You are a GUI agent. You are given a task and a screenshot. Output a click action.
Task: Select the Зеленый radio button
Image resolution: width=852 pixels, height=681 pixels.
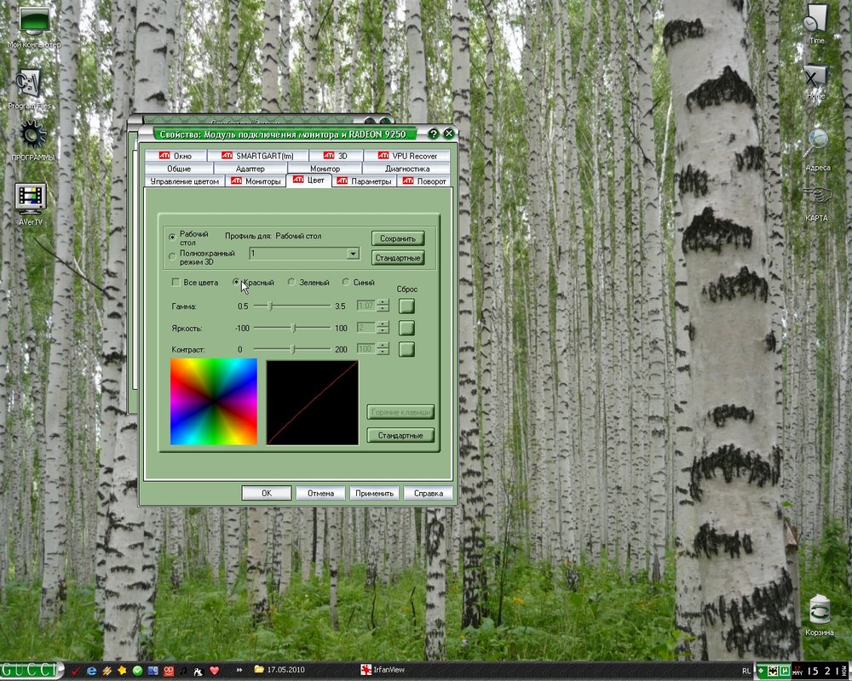tap(291, 282)
